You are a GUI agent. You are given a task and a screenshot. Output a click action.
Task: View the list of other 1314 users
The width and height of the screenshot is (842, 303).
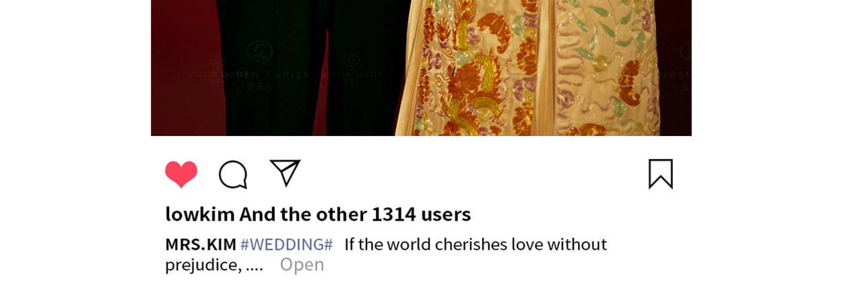point(421,214)
